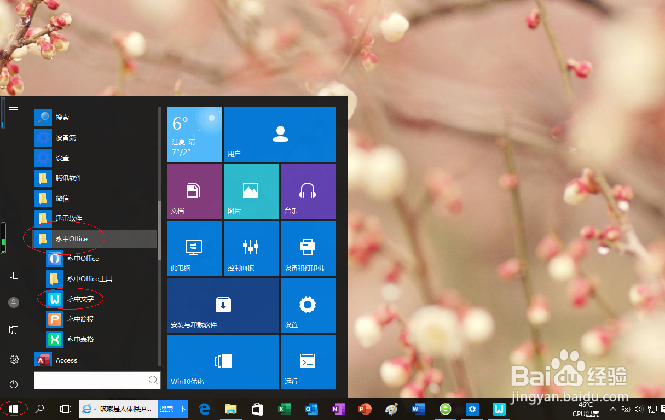Open 设置 entry in app list
Viewport: 665px width, 420px height.
(x=96, y=158)
